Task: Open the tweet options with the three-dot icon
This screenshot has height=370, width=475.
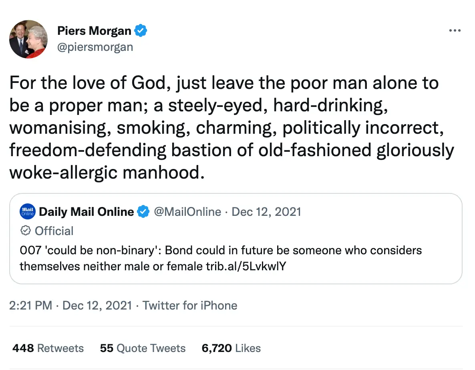Action: pyautogui.click(x=455, y=30)
